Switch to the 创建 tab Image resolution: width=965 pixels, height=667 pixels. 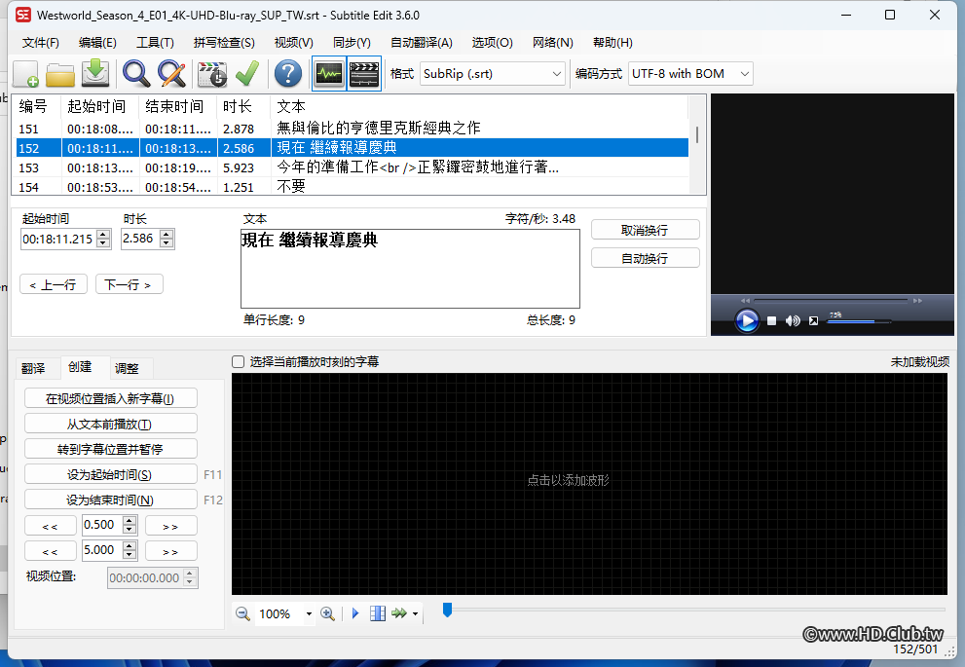click(81, 367)
